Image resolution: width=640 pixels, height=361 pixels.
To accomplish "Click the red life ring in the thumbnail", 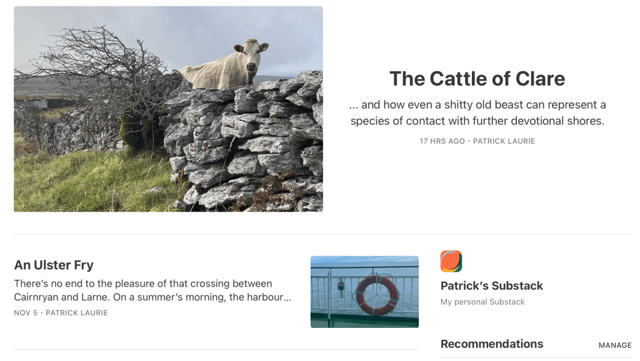I will click(x=377, y=295).
